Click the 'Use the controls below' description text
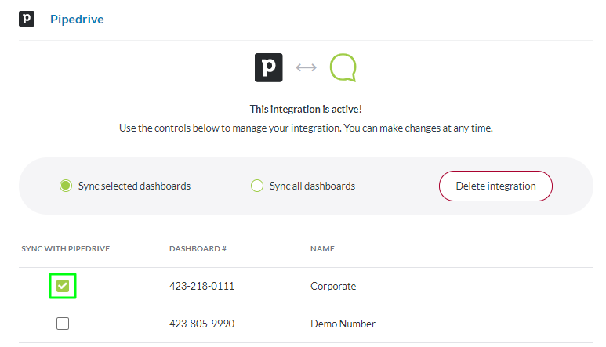The width and height of the screenshot is (606, 347). point(306,127)
